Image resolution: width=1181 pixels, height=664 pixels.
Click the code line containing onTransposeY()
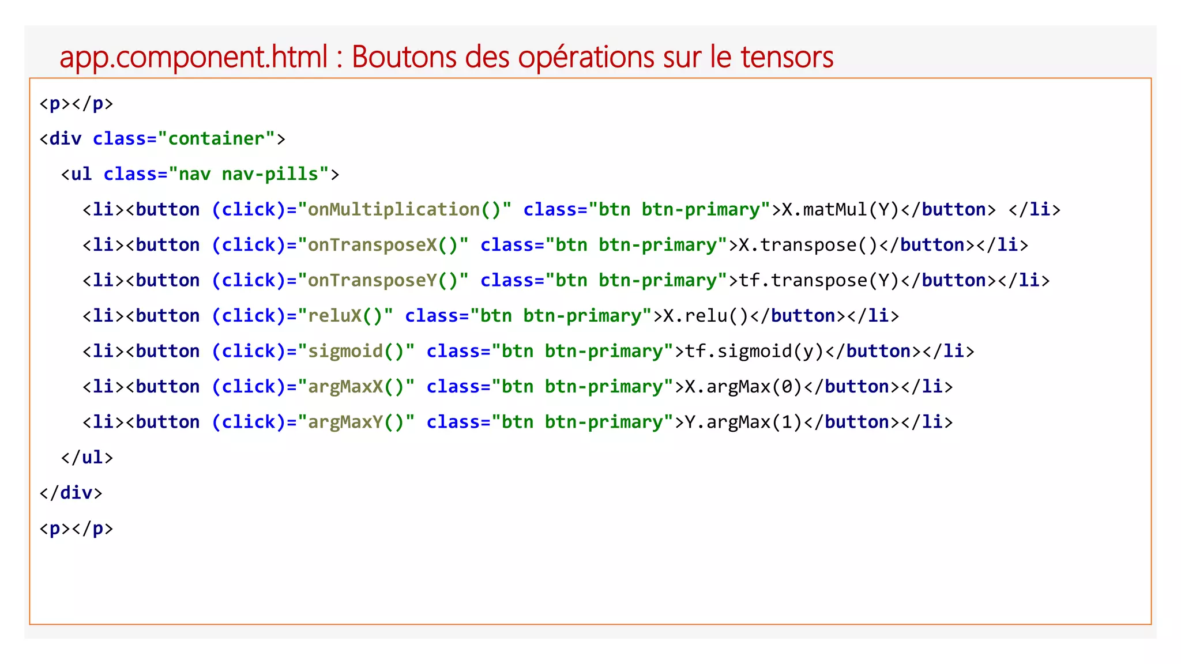coord(566,281)
